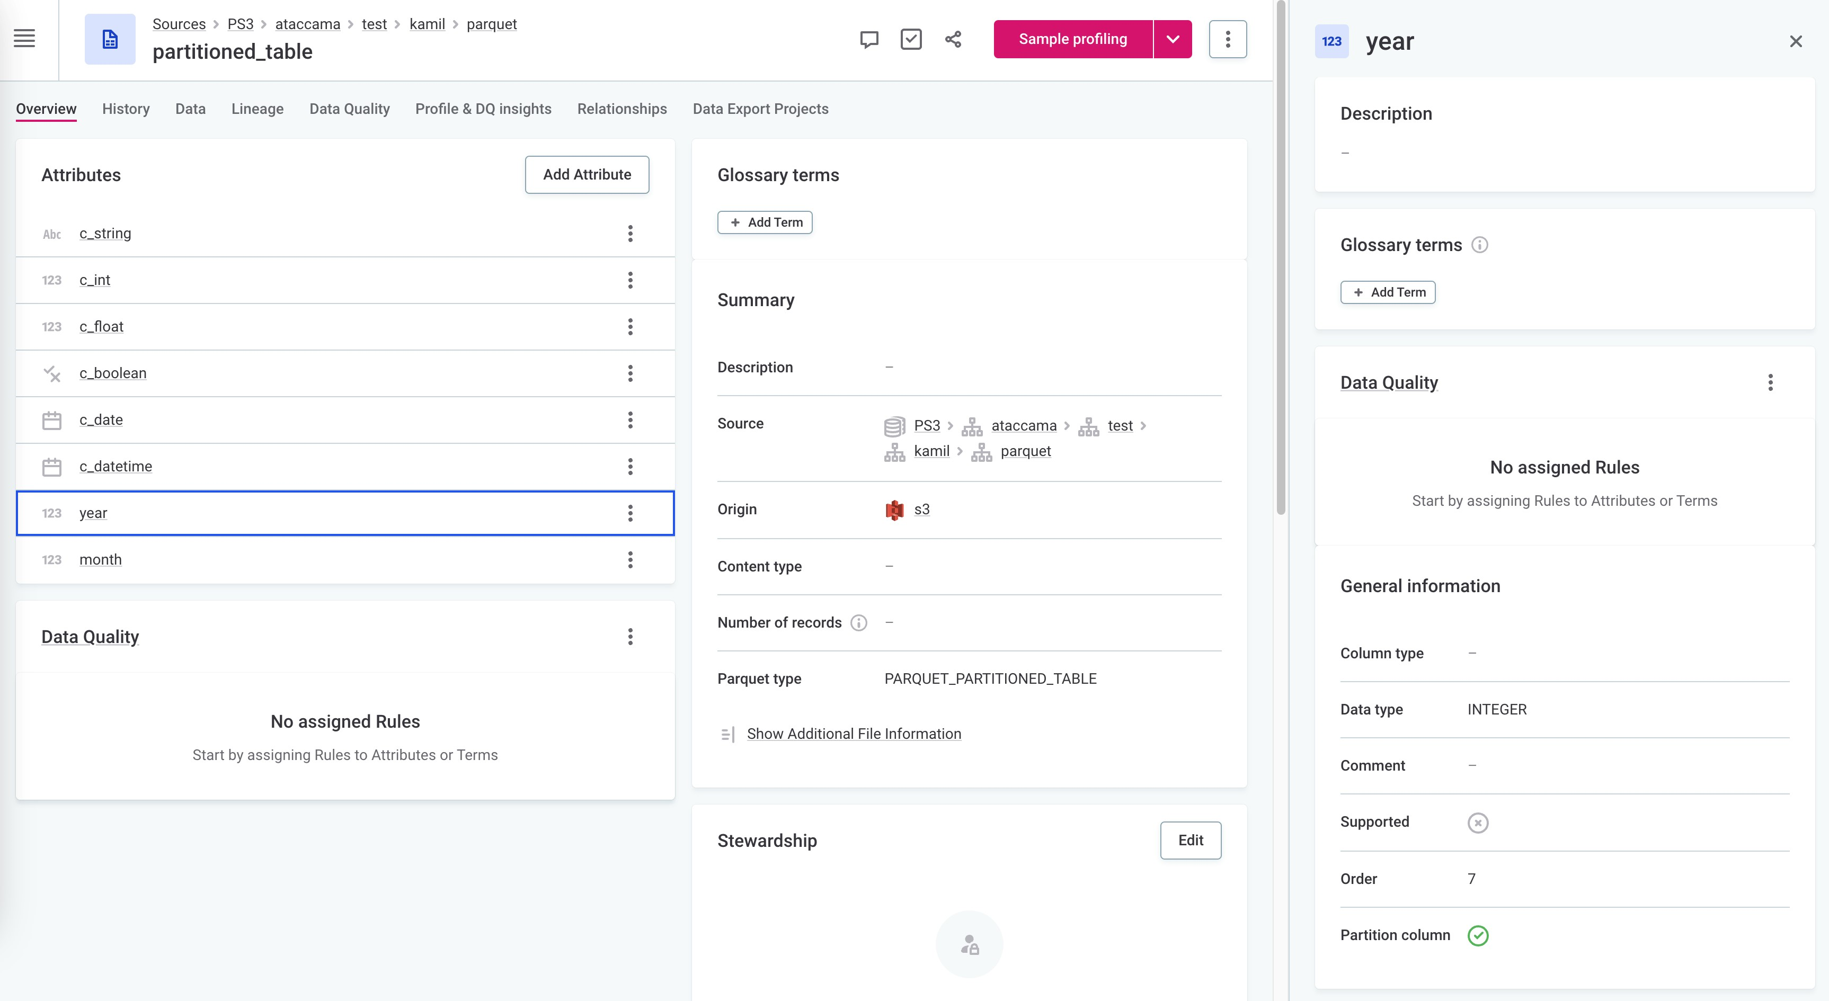Open the Profile & DQ insights tab
This screenshot has width=1829, height=1001.
point(483,109)
